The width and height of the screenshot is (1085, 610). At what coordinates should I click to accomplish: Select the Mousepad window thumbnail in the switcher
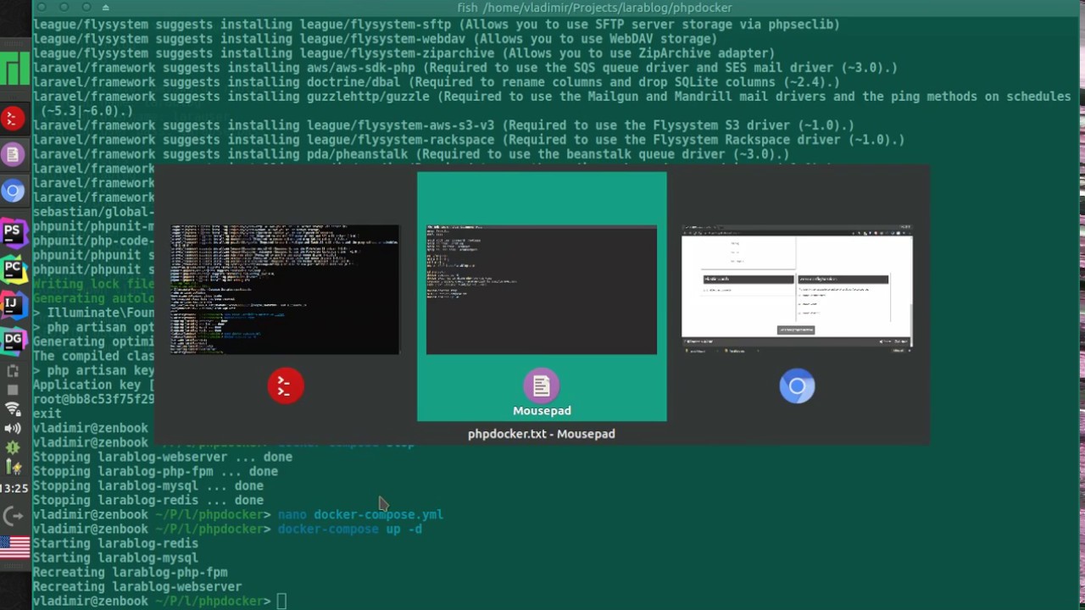click(x=542, y=290)
